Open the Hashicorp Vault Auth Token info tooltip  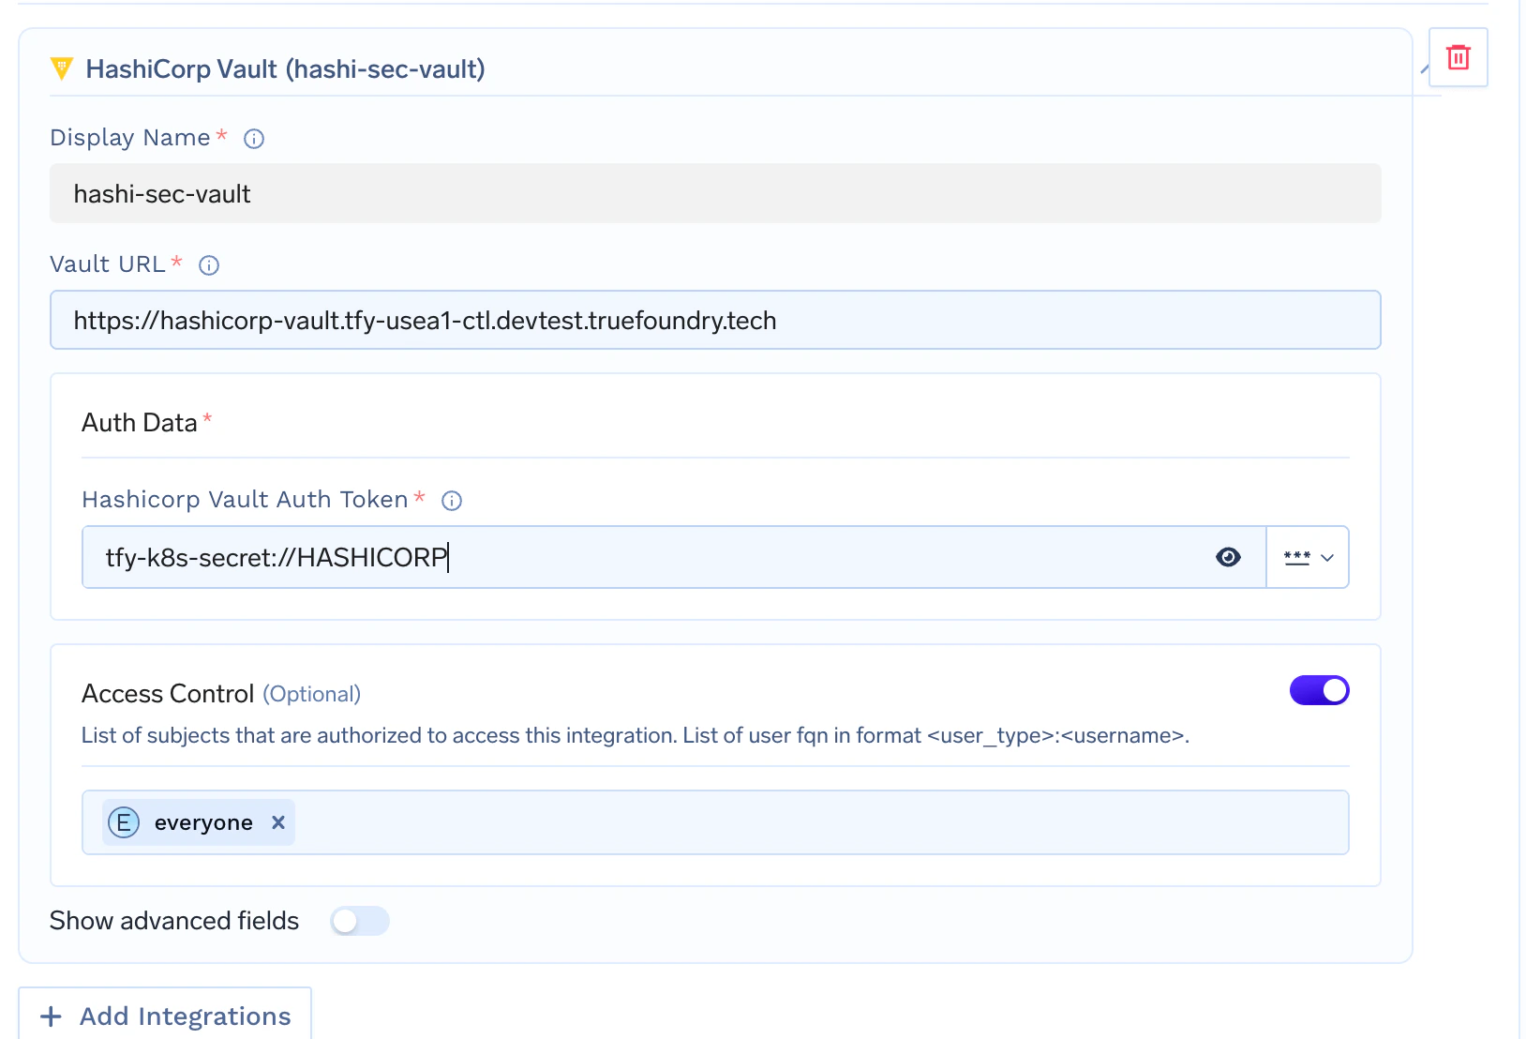click(452, 501)
